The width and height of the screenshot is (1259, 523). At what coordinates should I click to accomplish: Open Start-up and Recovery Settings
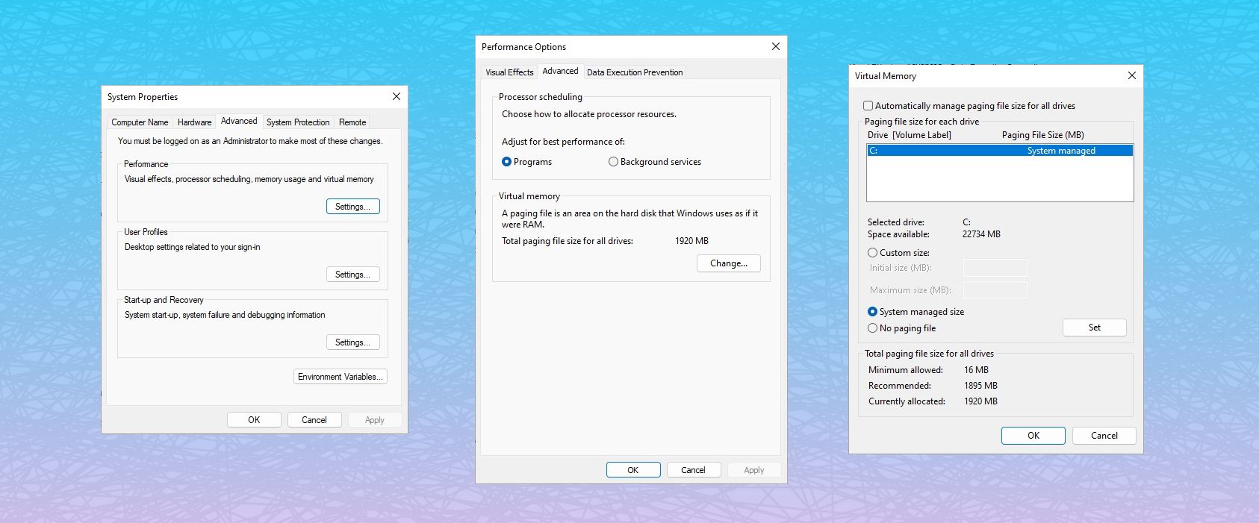coord(352,342)
